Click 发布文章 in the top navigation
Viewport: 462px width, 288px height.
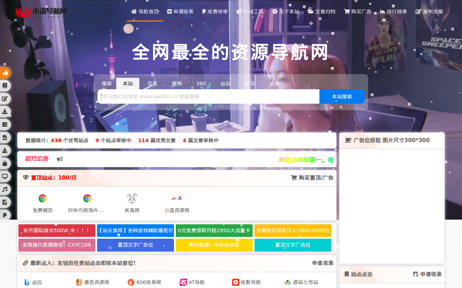430,11
